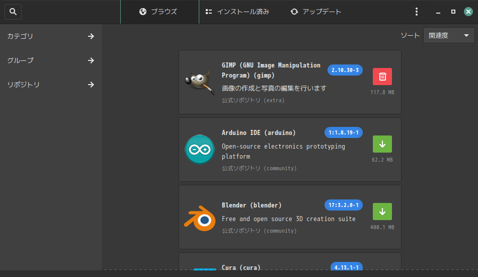The width and height of the screenshot is (478, 277).
Task: Remove GIMP with the red trash icon
Action: pos(382,77)
